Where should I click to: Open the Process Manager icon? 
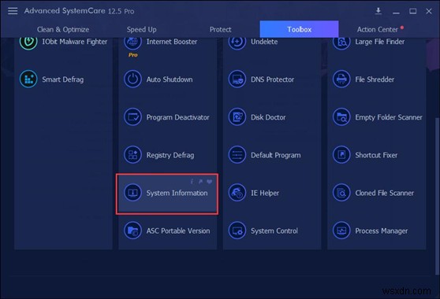pyautogui.click(x=341, y=231)
